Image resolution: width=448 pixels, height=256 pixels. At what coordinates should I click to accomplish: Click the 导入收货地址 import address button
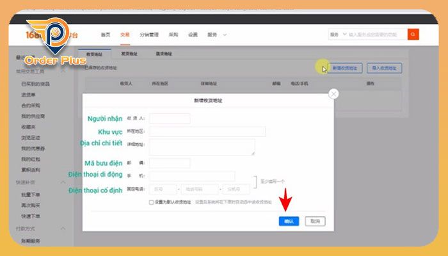(384, 68)
